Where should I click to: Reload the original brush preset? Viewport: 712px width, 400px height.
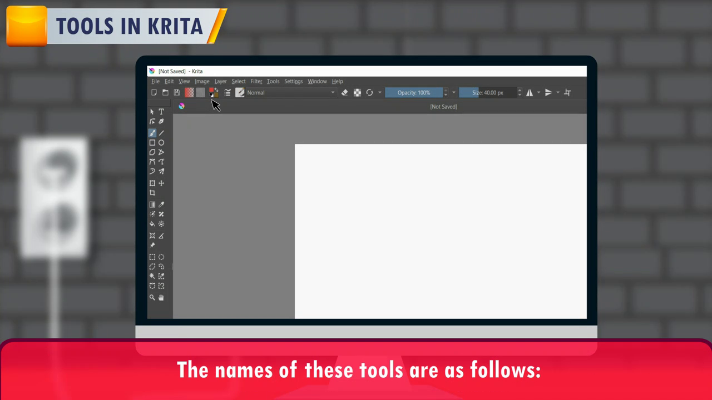coord(369,93)
